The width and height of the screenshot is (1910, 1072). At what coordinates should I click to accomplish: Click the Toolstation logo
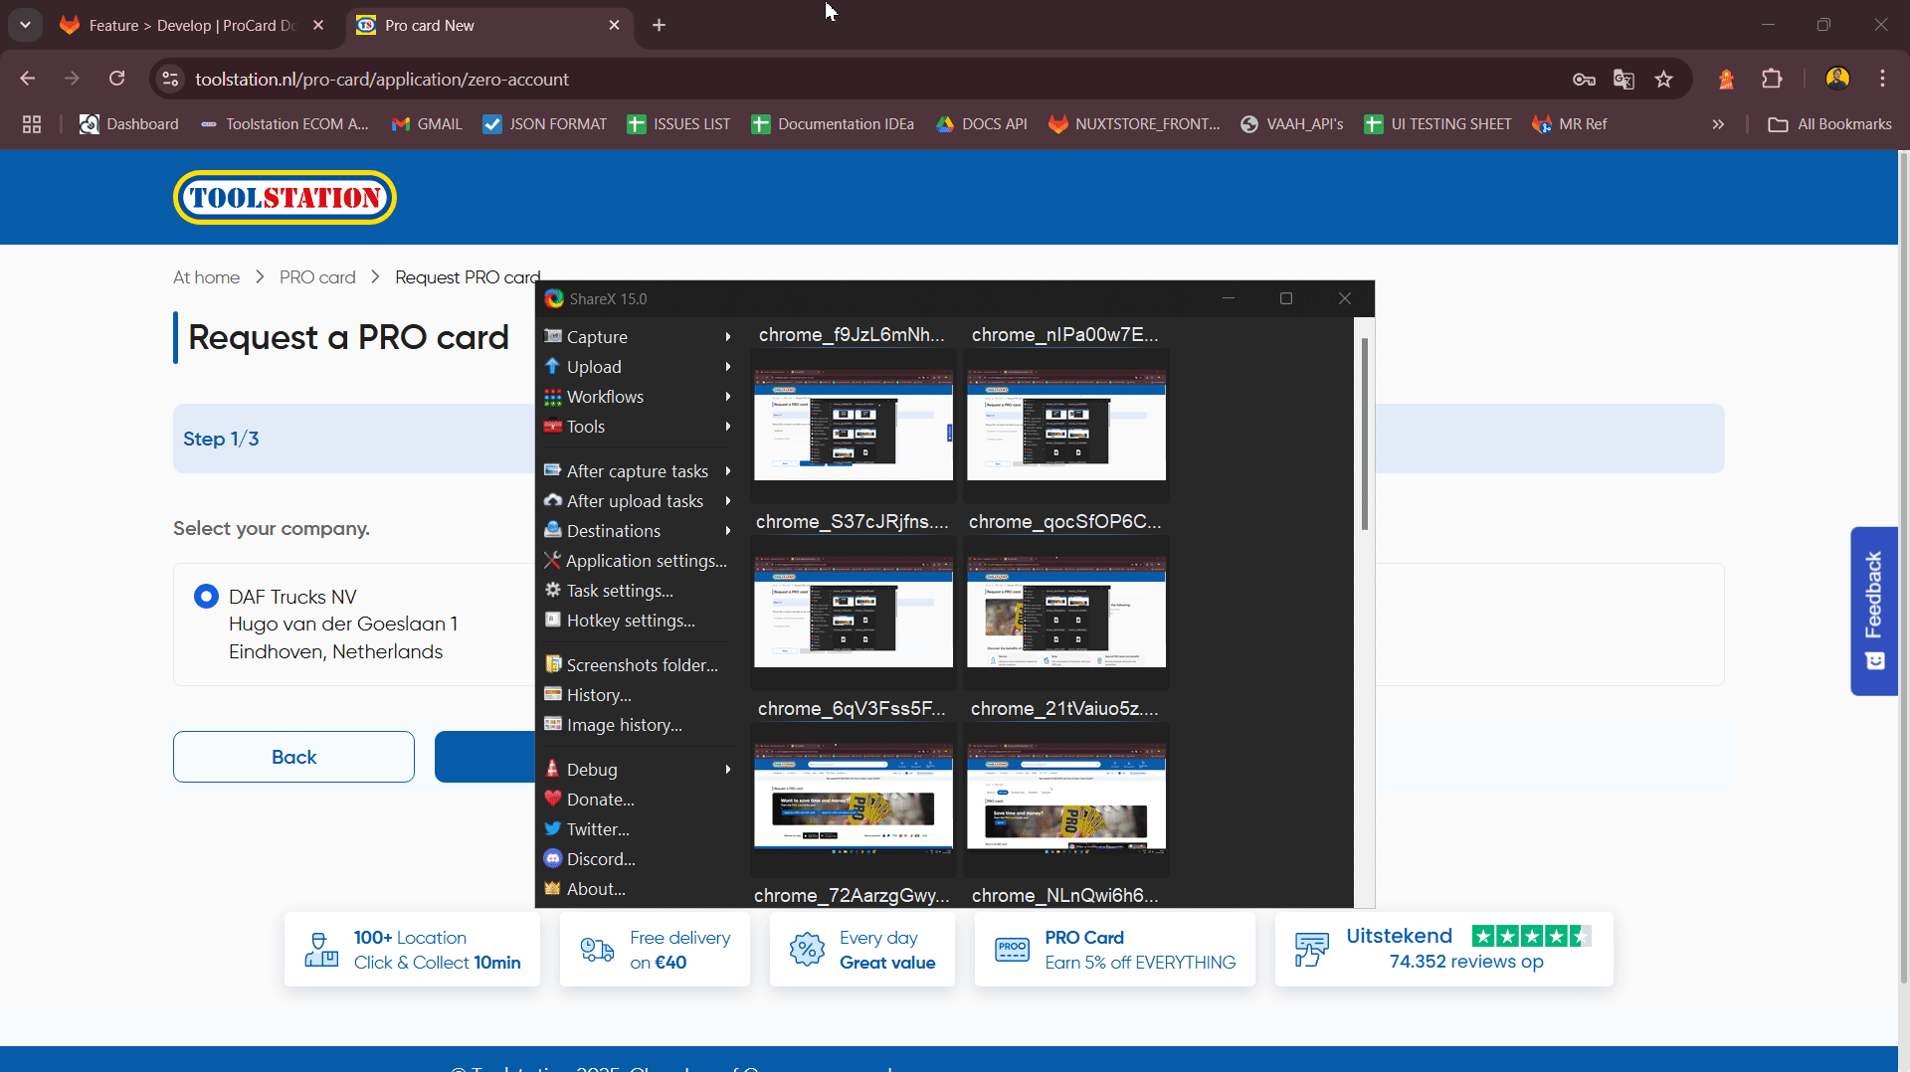coord(285,198)
